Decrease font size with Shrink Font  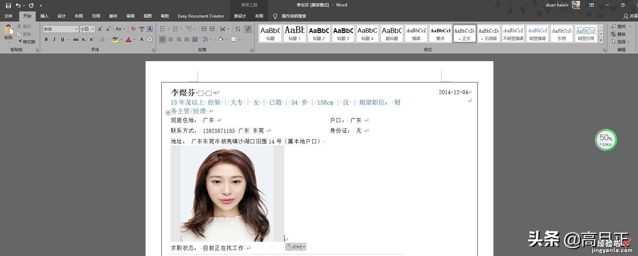coord(108,29)
